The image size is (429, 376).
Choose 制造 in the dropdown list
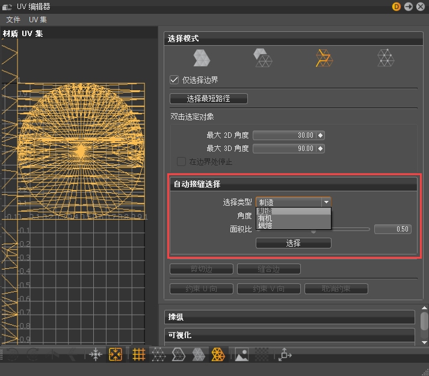(x=293, y=211)
